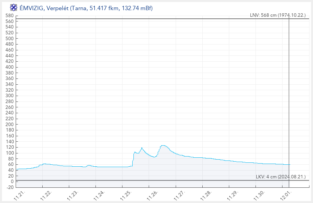Click the highest peak on the water level curve
Screen dimensions: 313x203
pyautogui.click(x=163, y=146)
